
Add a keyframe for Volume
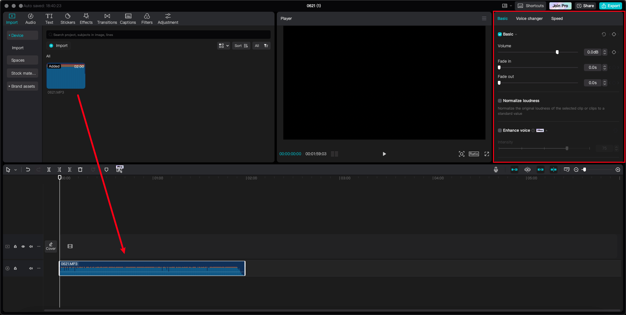614,52
